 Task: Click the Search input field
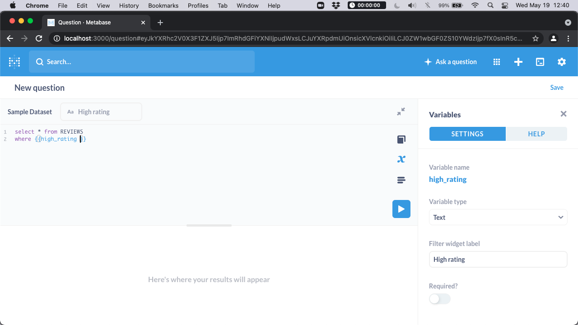(x=142, y=62)
